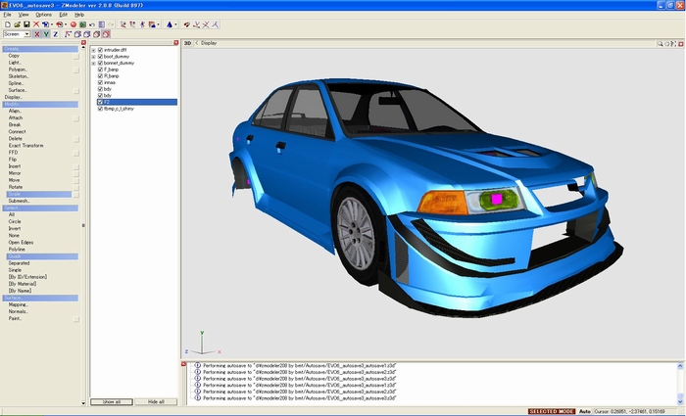686x416 pixels.
Task: Uncheck the innea object checkbox
Action: (x=100, y=82)
